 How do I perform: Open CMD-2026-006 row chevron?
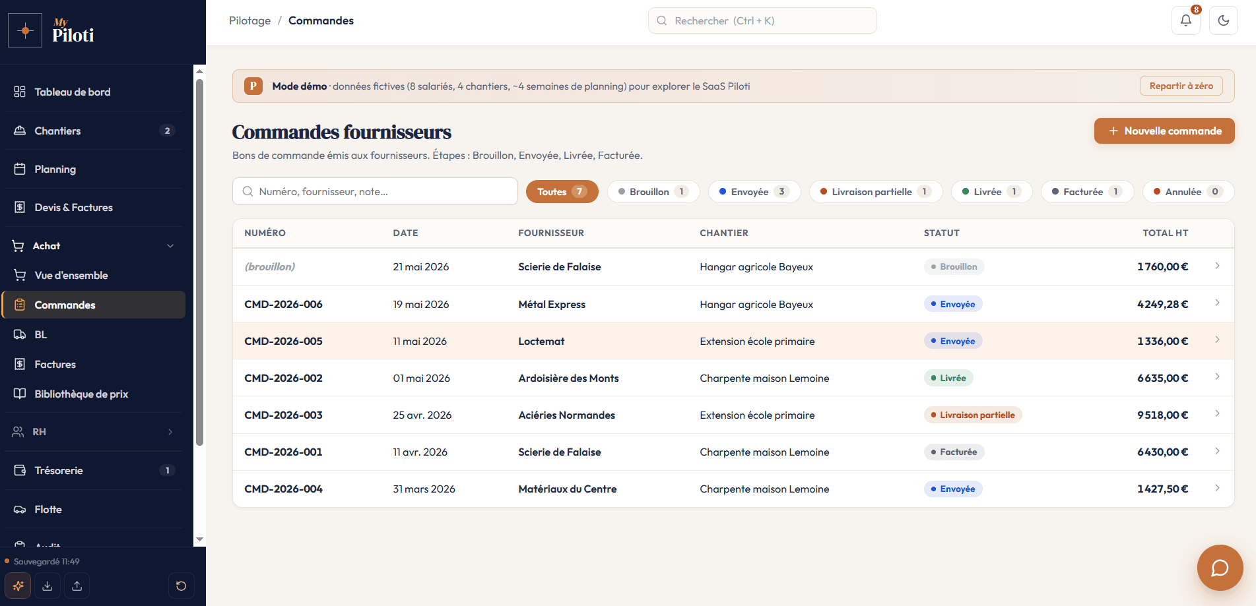[1217, 303]
